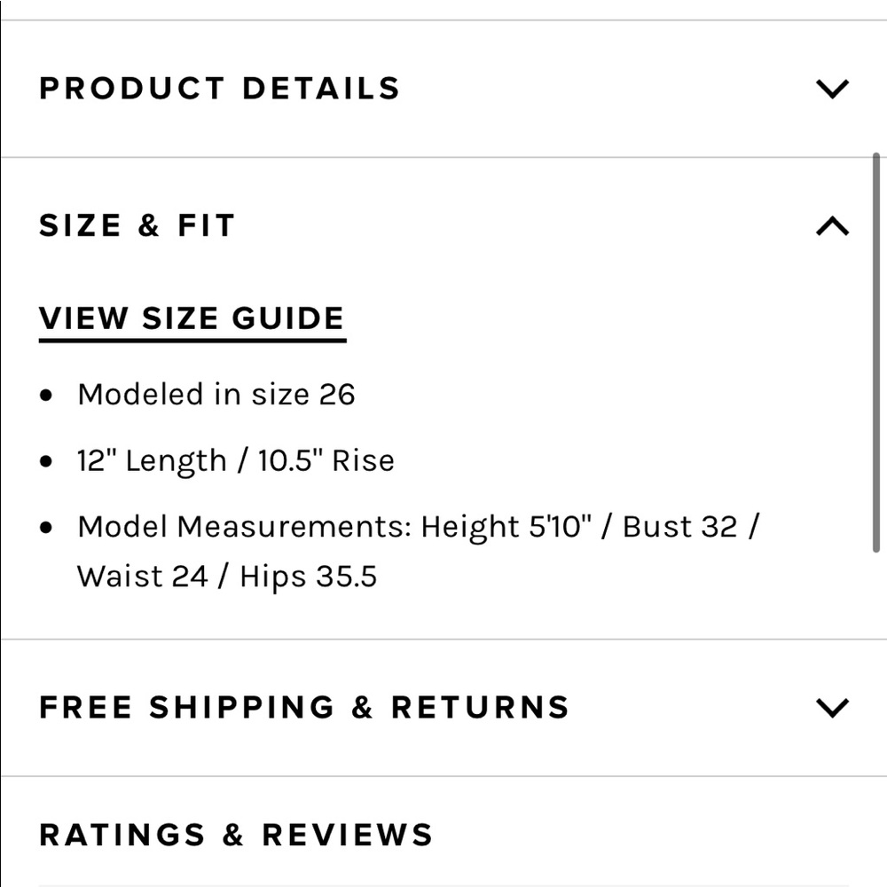The height and width of the screenshot is (887, 887).
Task: Click the 'Bust 32' measurement text
Action: pos(679,527)
